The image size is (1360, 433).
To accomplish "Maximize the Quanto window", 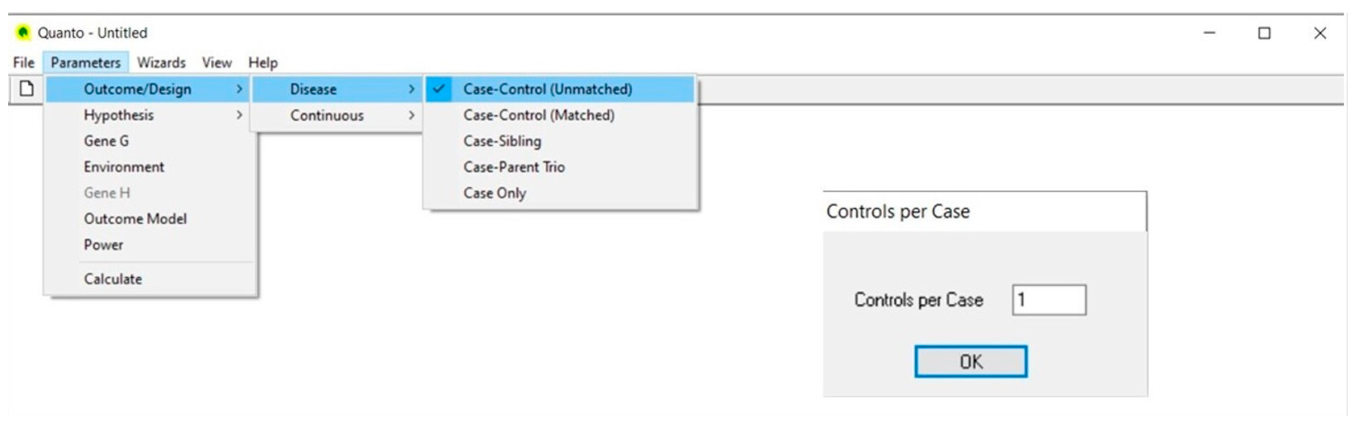I will [1264, 33].
